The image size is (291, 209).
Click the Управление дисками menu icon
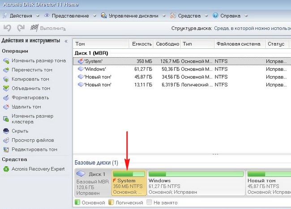[104, 16]
